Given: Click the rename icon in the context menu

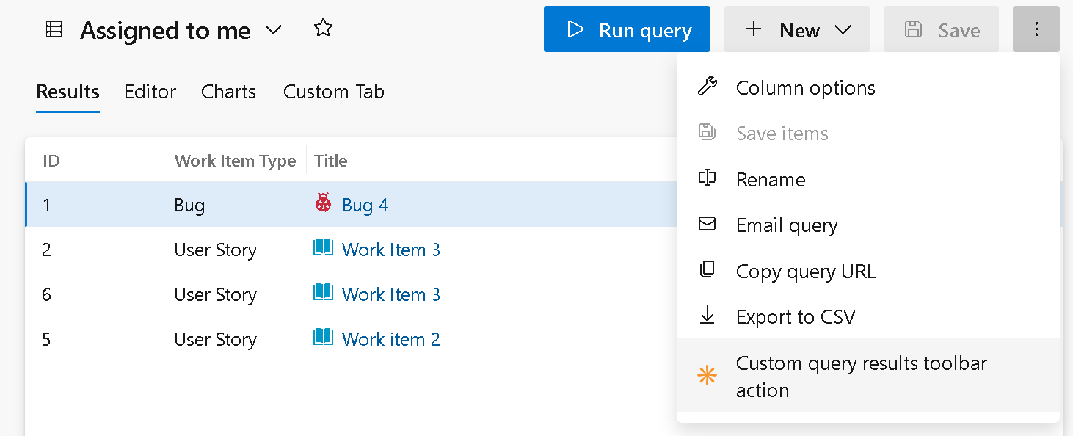Looking at the screenshot, I should pyautogui.click(x=707, y=178).
